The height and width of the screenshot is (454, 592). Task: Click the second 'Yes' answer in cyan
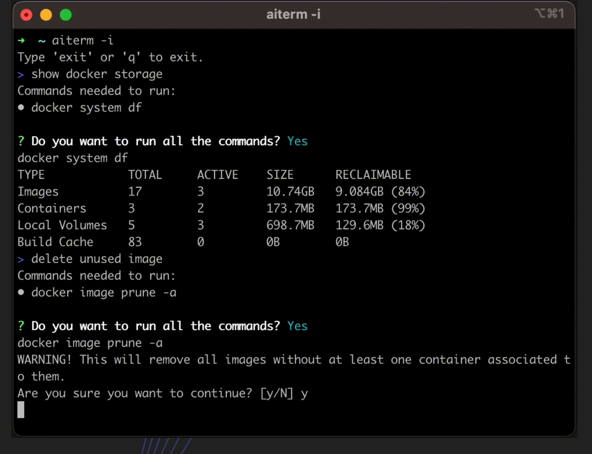point(297,326)
